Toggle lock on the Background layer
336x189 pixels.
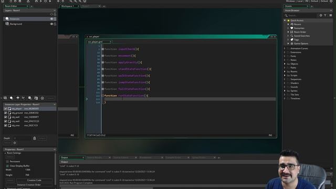[x=55, y=24]
